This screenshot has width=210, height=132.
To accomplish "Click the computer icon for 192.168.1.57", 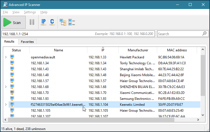I will (x=12, y=81).
